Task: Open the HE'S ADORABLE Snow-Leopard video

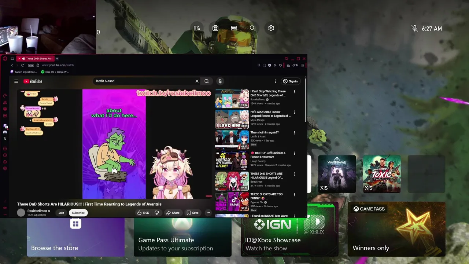Action: [x=232, y=119]
